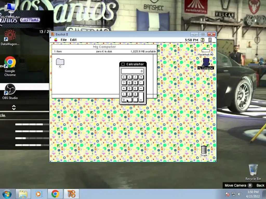This screenshot has width=266, height=199.
Task: Click the 9 key on Calculator
Action: pos(135,83)
